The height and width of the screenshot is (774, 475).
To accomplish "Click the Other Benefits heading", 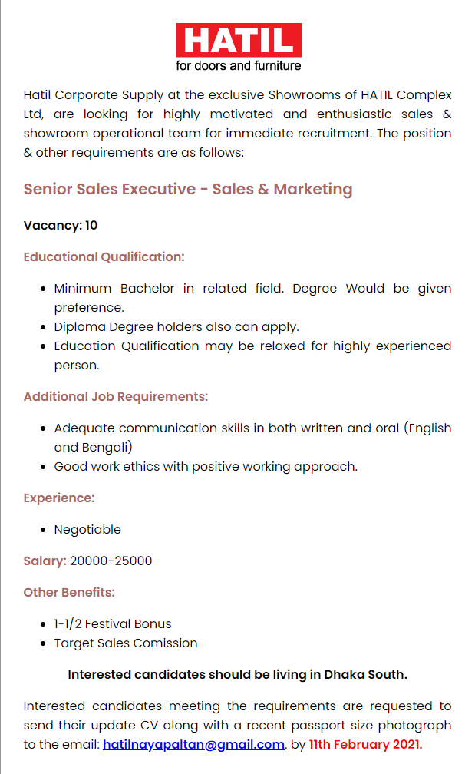I will [x=69, y=592].
